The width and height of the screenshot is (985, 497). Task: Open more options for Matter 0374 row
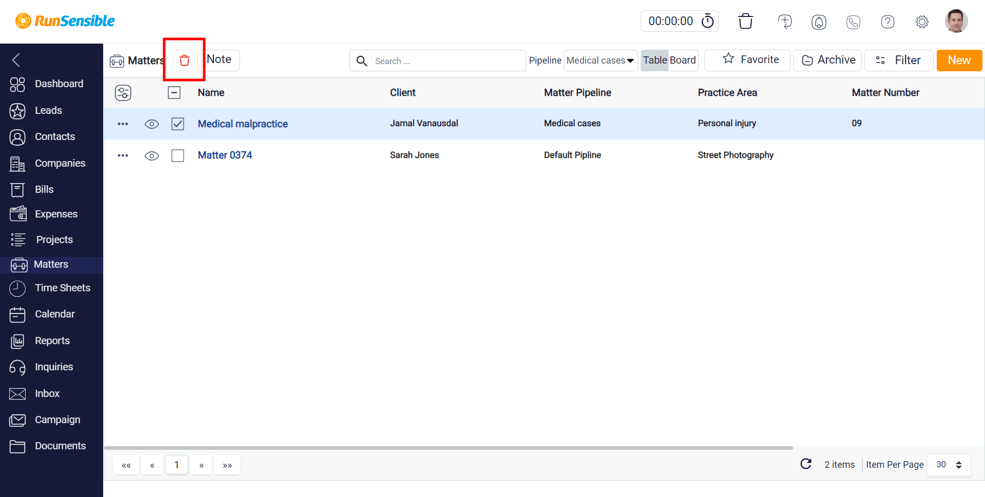pos(123,155)
